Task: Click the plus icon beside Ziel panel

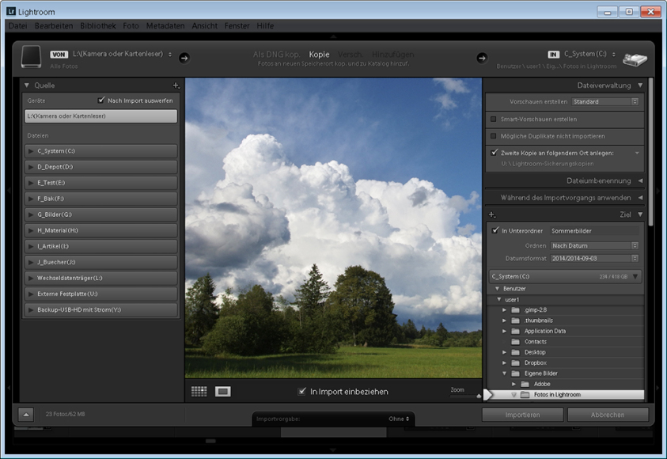Action: [492, 214]
